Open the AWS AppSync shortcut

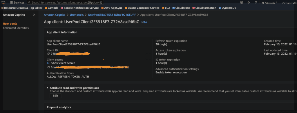pos(112,8)
